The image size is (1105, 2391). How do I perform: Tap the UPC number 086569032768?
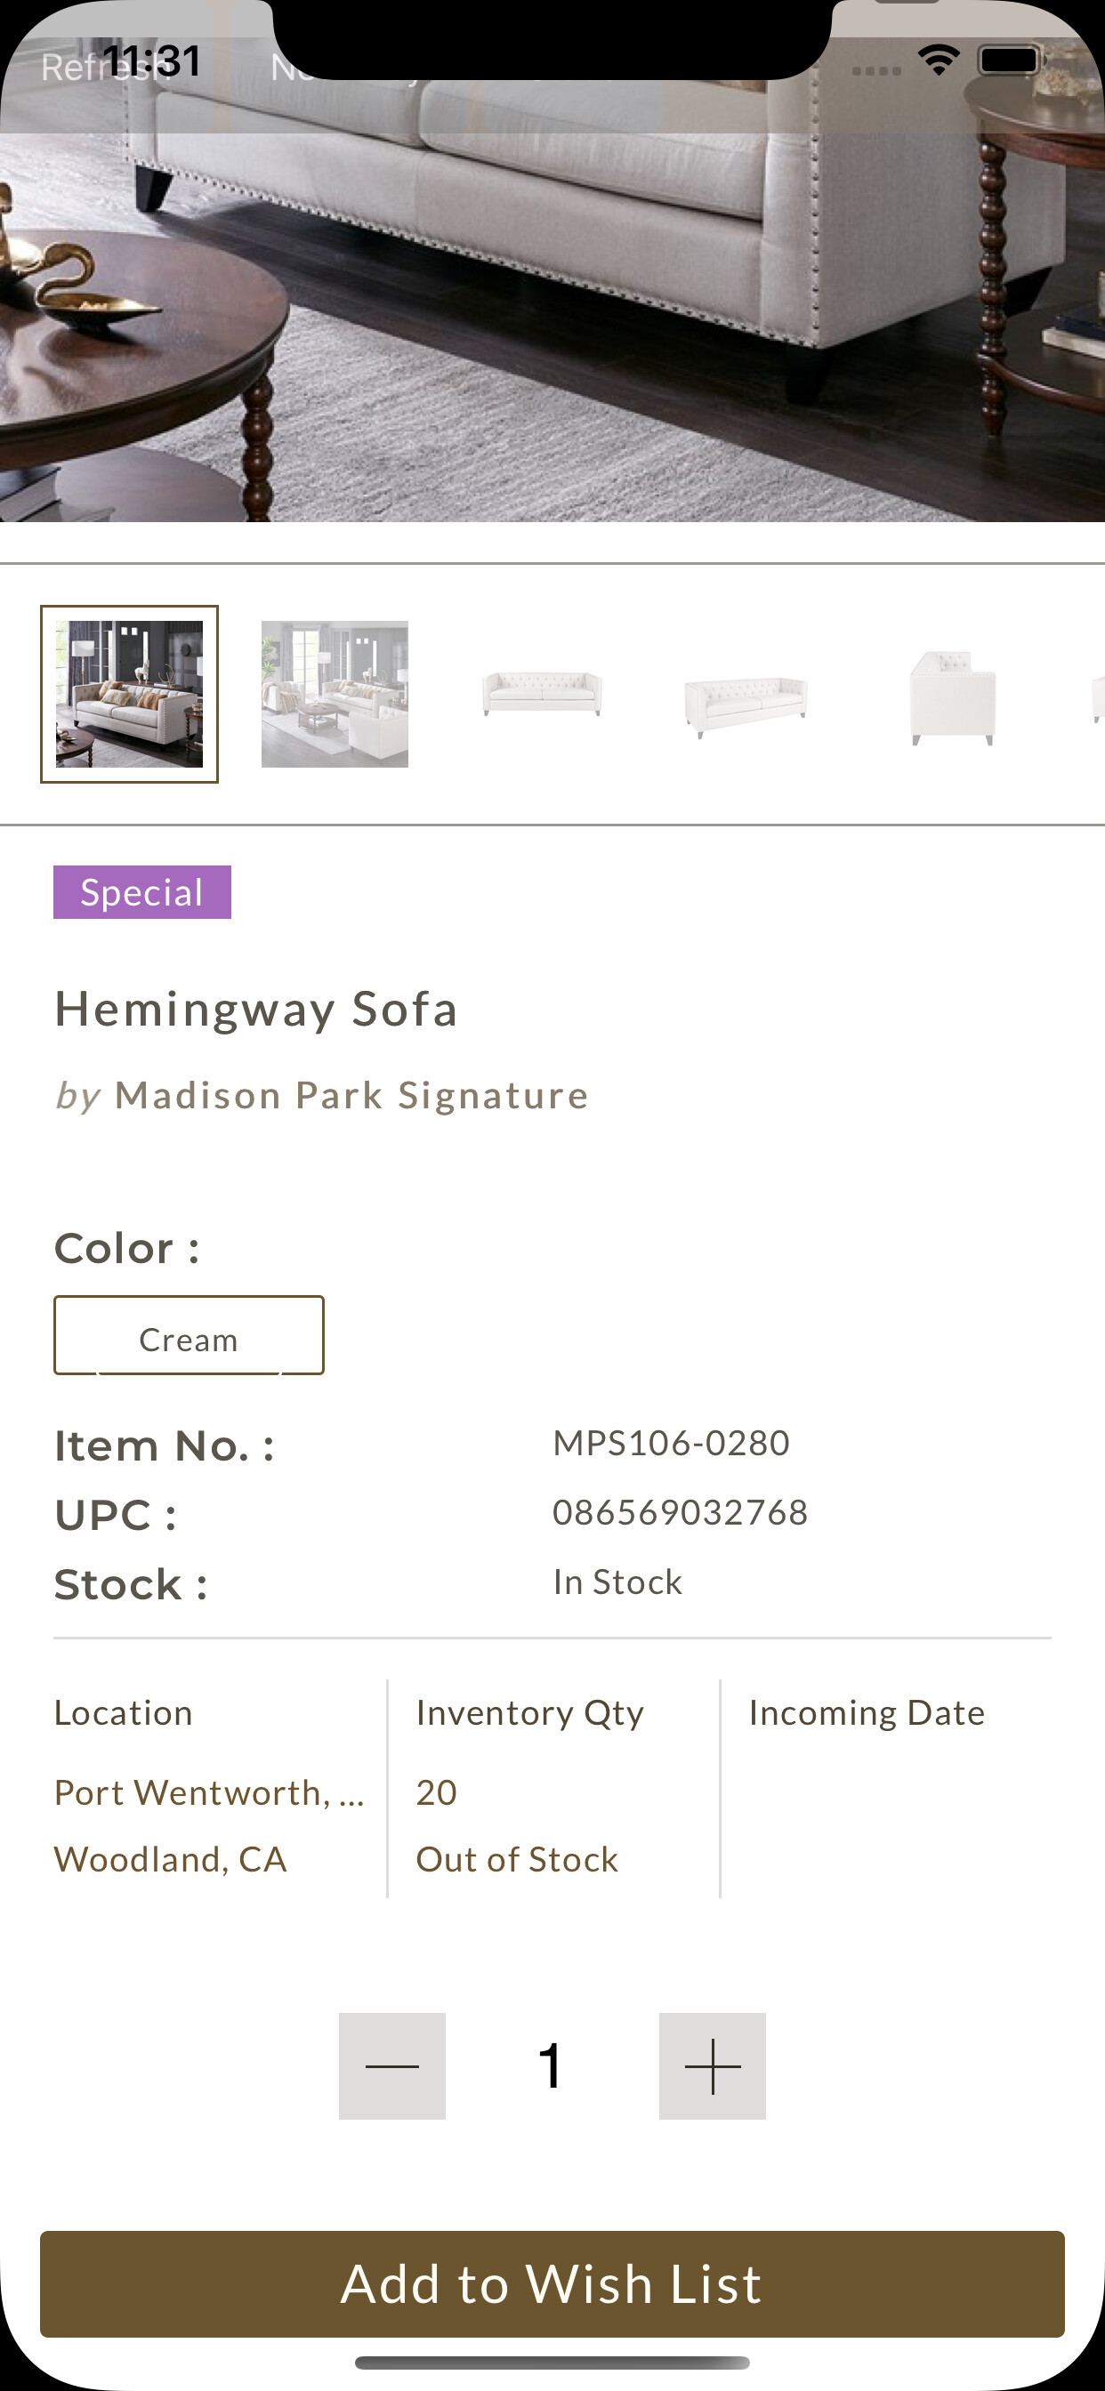[680, 1512]
